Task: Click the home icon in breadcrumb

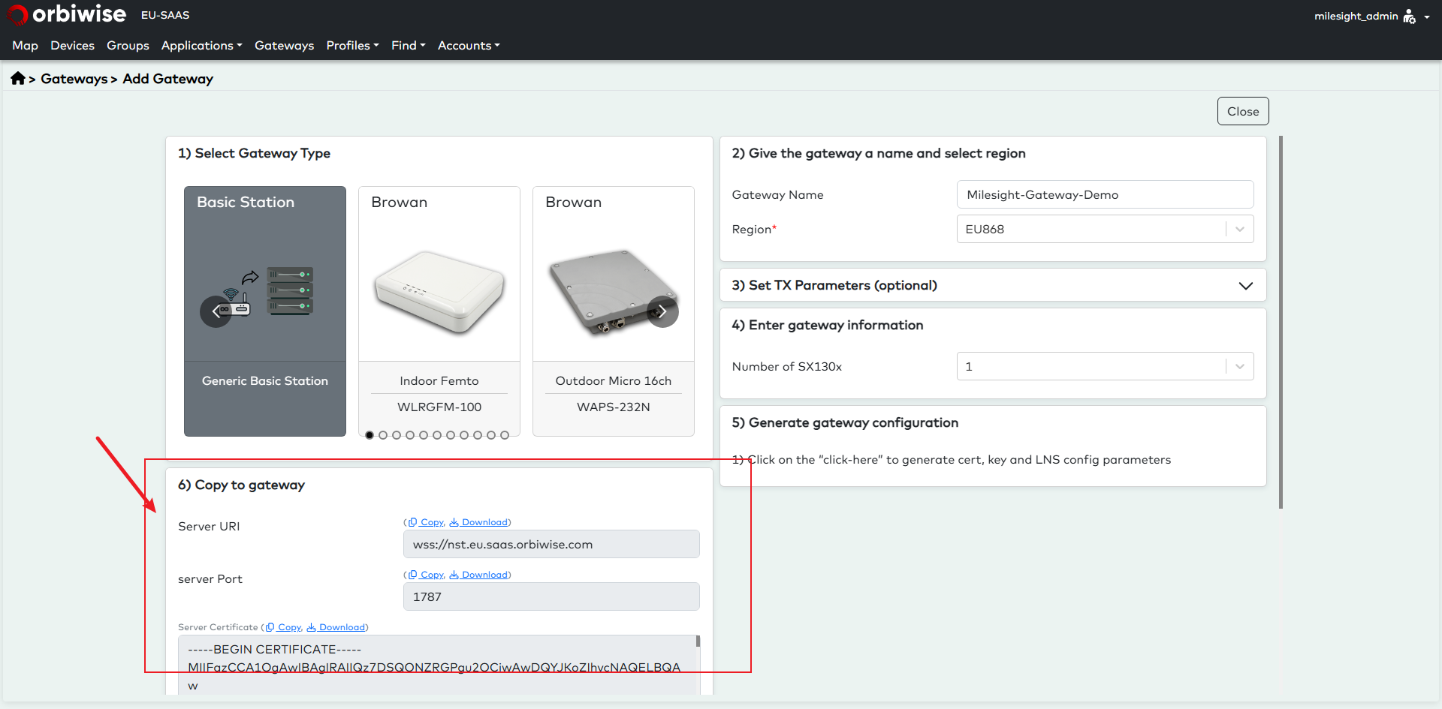Action: (x=18, y=78)
